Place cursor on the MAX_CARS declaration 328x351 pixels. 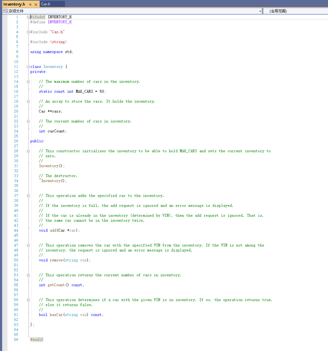click(x=68, y=91)
